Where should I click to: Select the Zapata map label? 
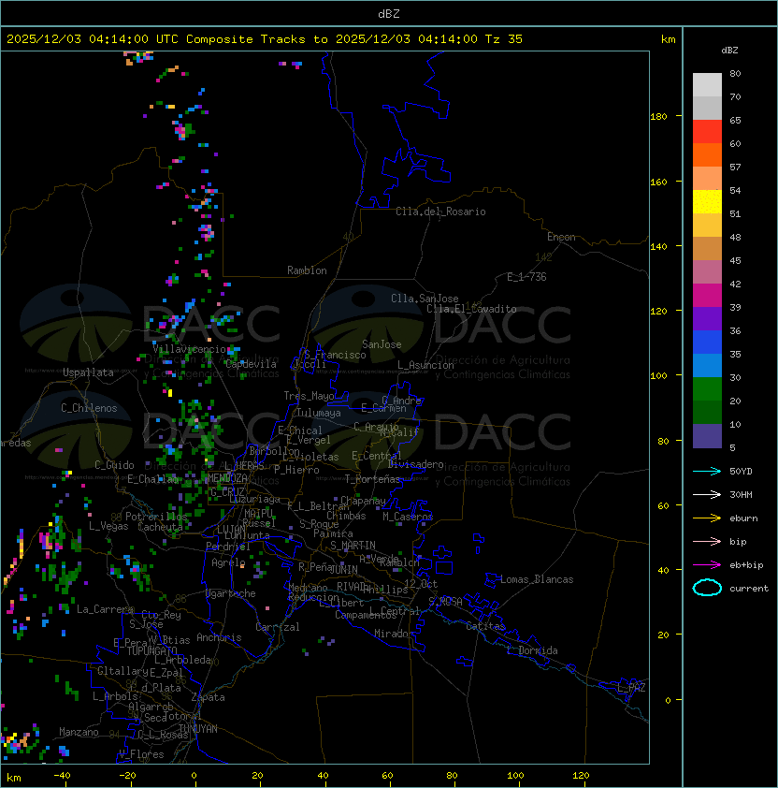pyautogui.click(x=208, y=697)
